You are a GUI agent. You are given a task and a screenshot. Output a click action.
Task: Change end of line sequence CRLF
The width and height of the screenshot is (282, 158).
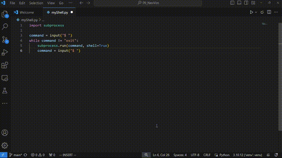point(207,155)
